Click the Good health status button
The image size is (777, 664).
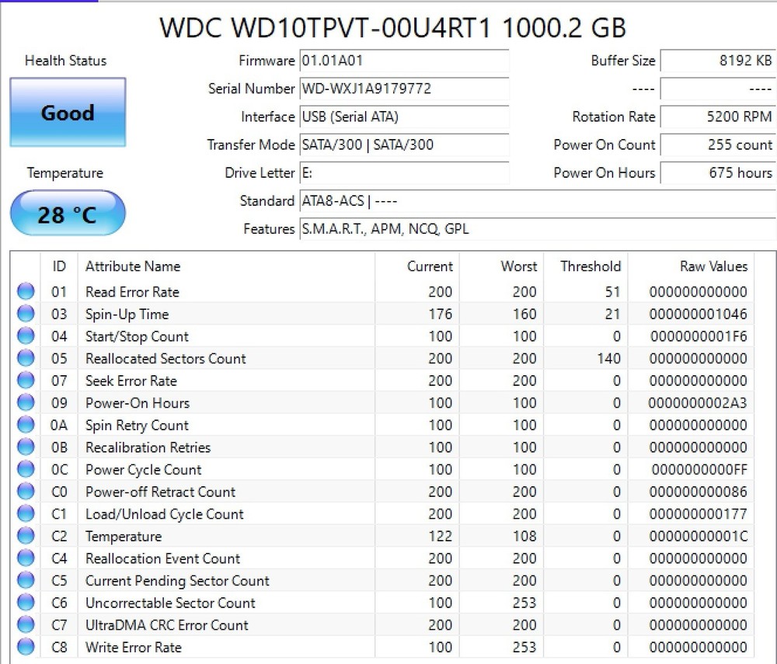68,113
